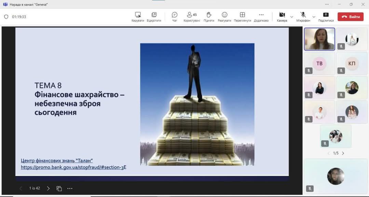Go to previous participants page arrow
This screenshot has height=197, width=369.
tap(329, 153)
